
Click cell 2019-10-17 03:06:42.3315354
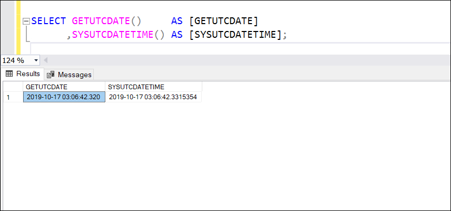point(154,97)
